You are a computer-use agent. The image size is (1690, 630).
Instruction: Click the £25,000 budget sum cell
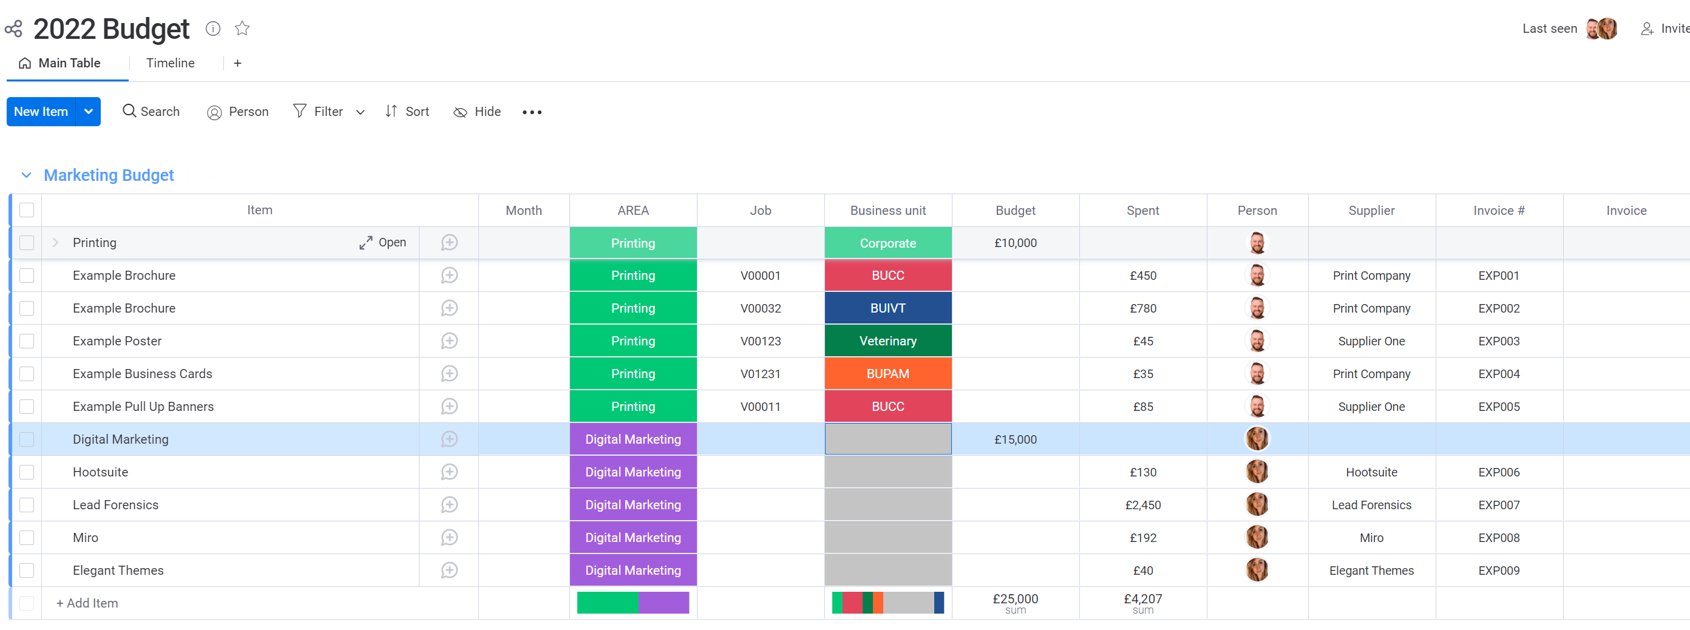pos(1015,603)
